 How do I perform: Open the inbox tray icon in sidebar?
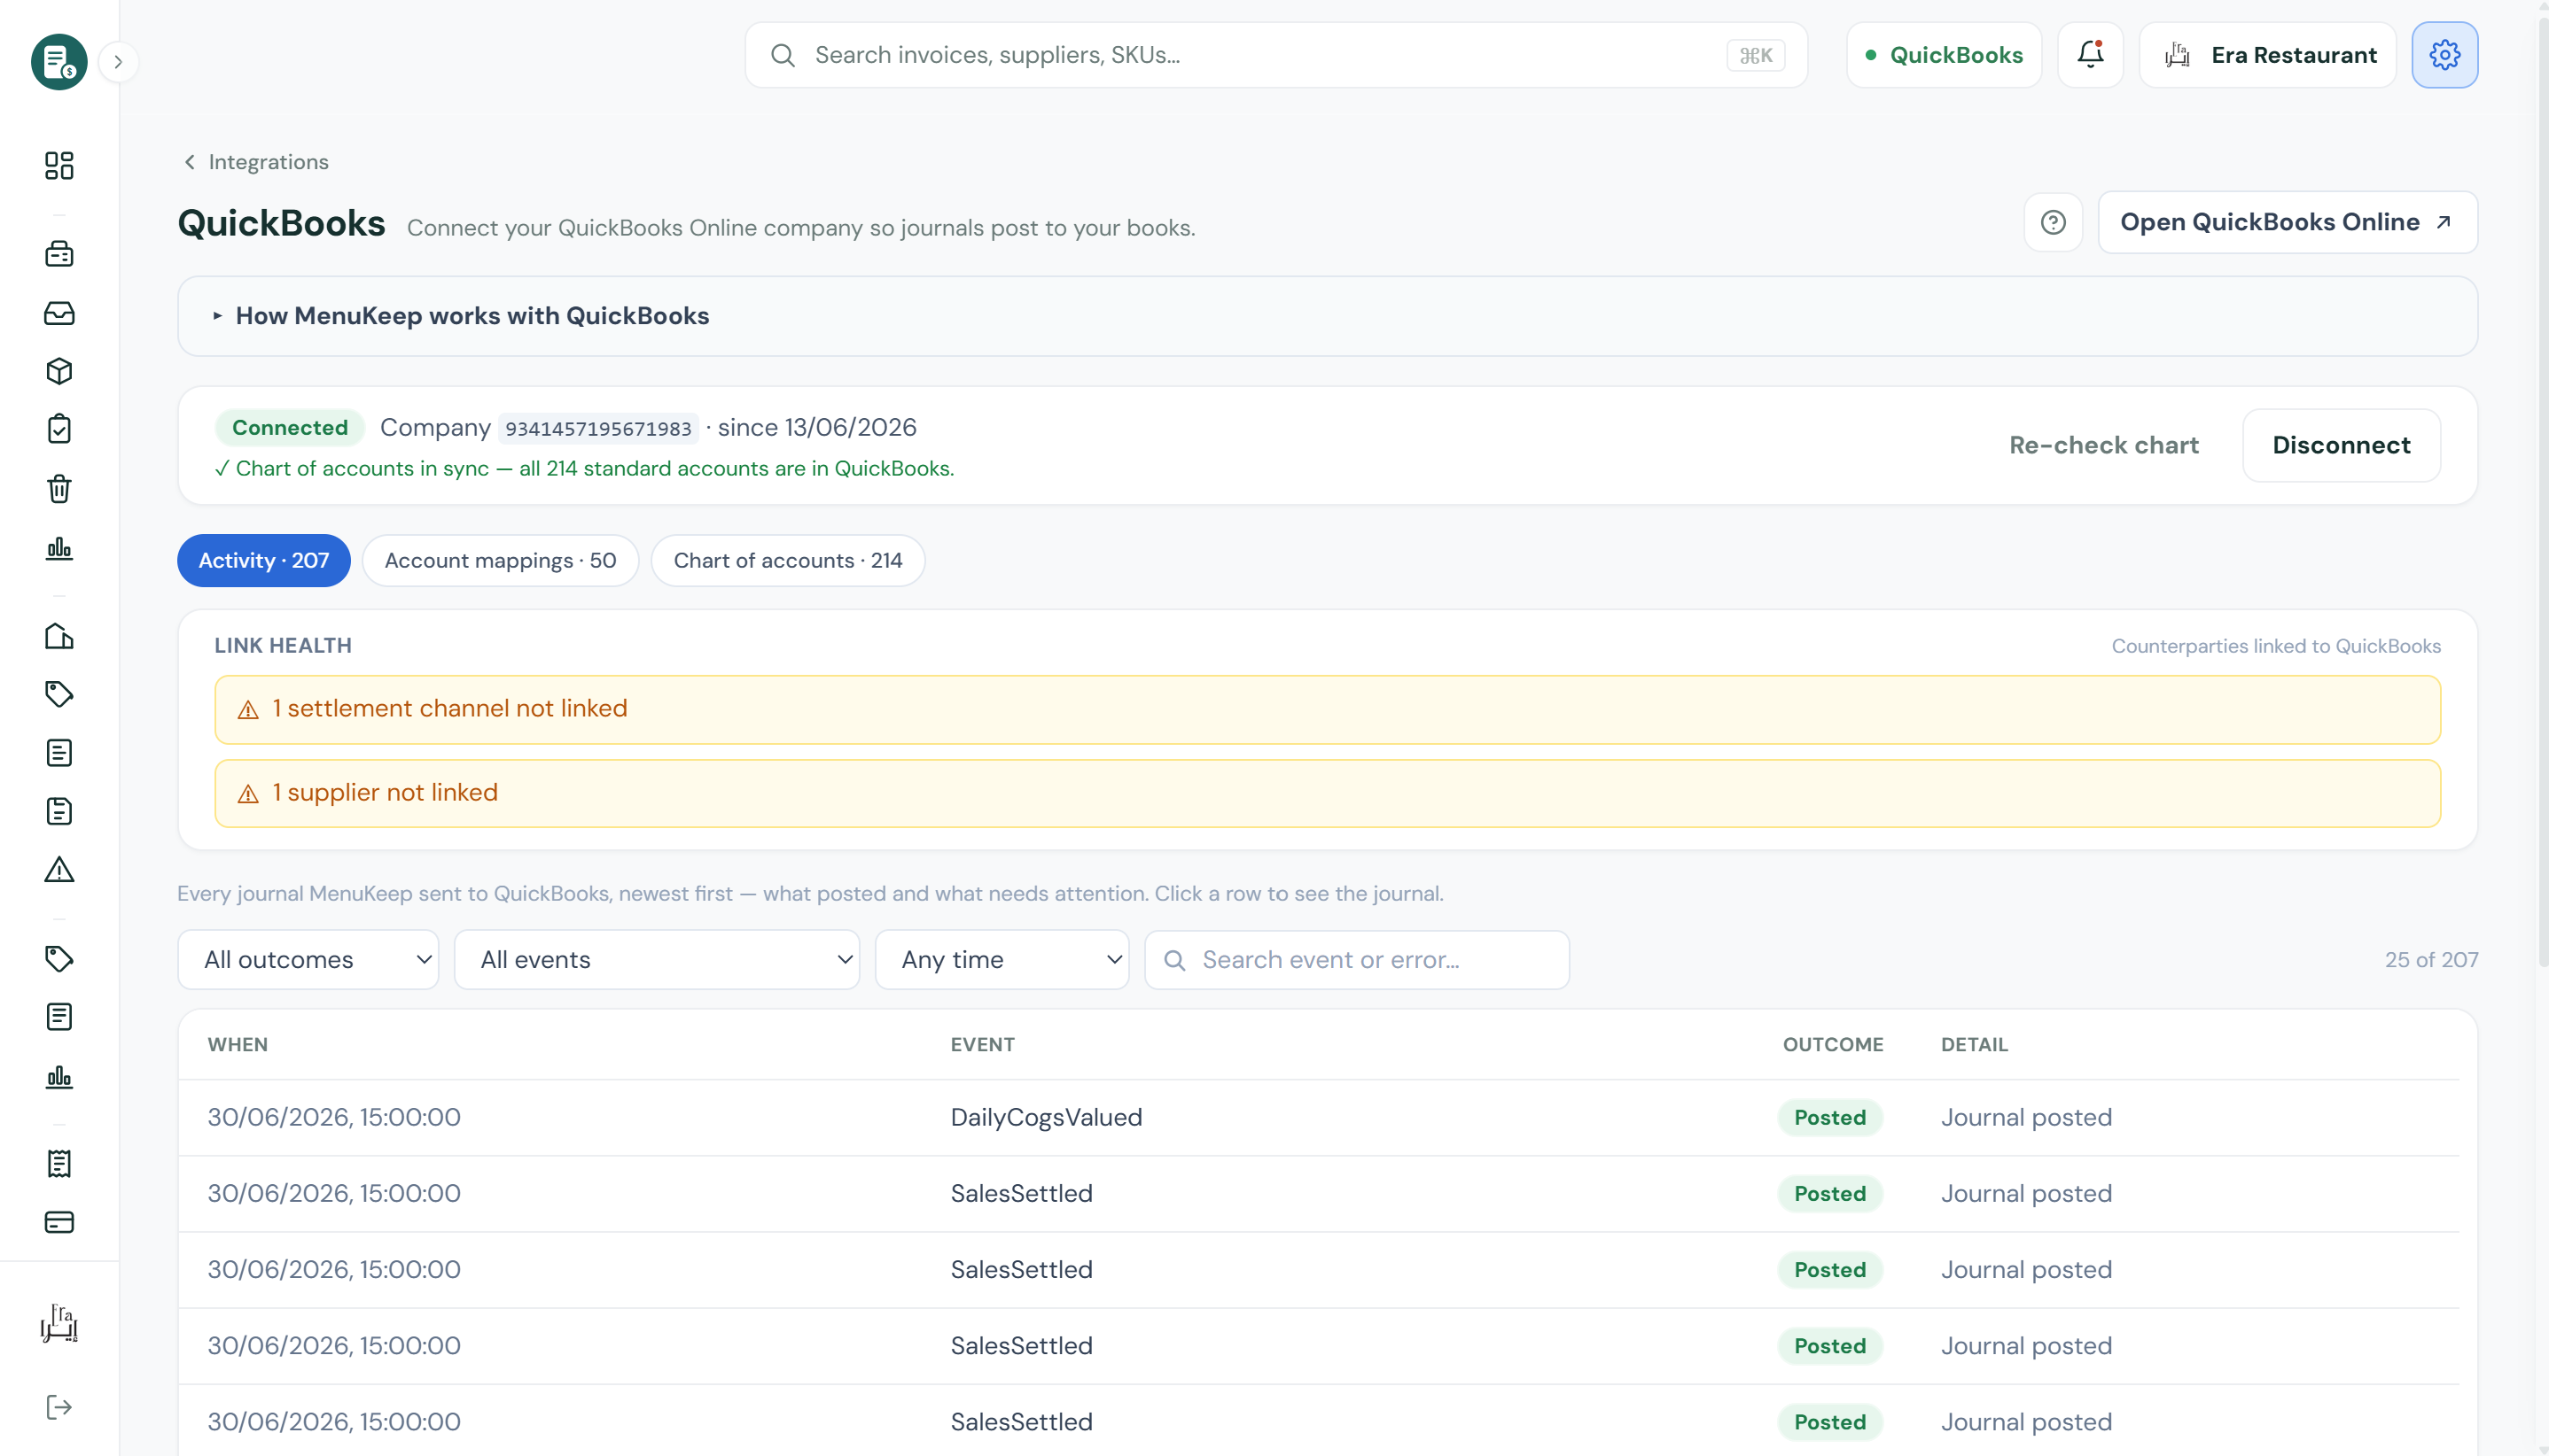(x=59, y=313)
